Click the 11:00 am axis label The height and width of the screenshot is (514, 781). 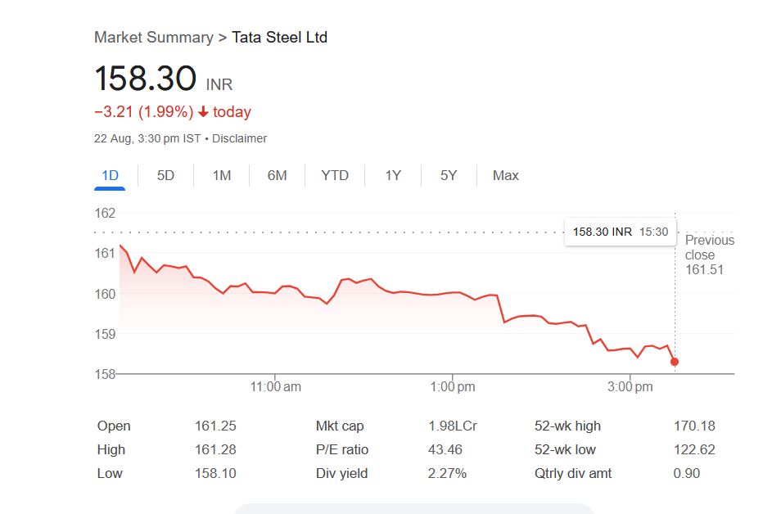tap(276, 386)
